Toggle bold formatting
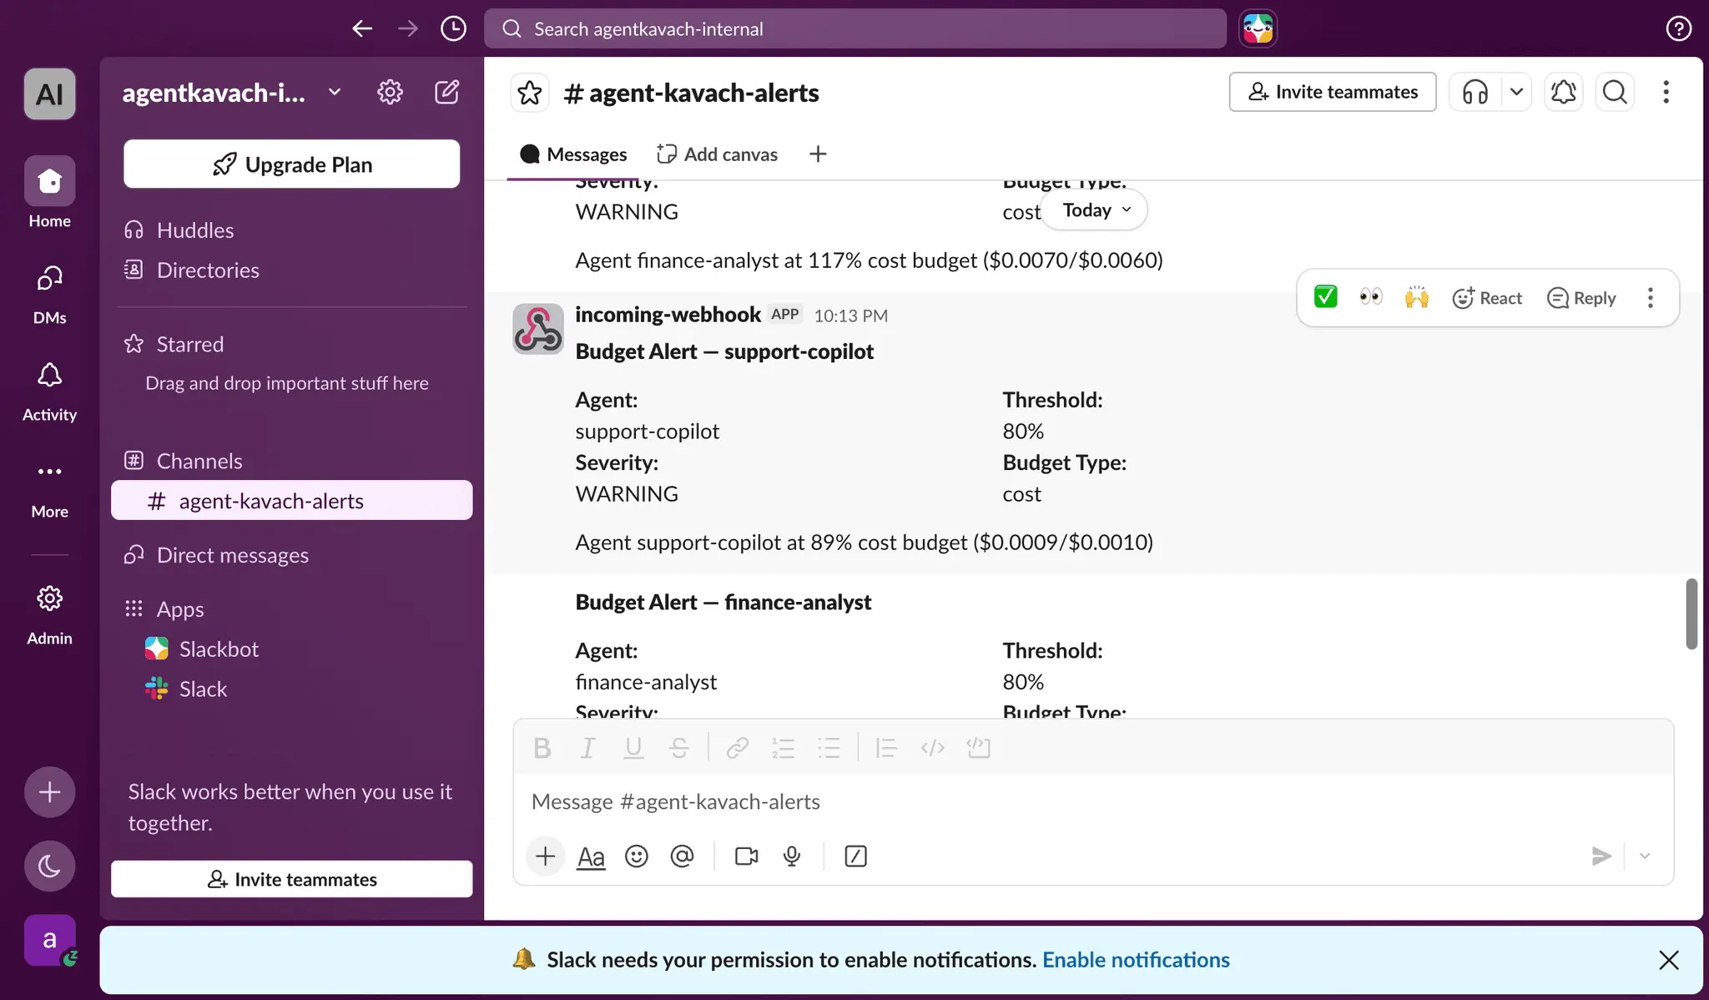Viewport: 1709px width, 1000px height. click(x=542, y=748)
